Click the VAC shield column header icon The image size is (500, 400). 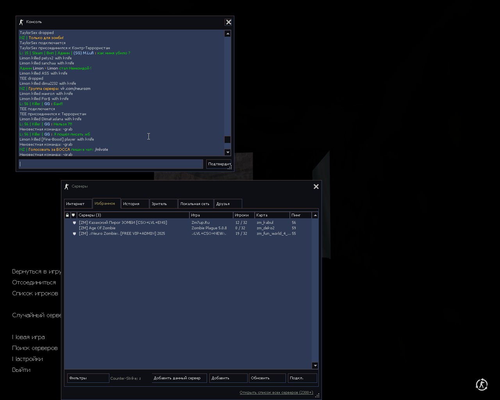coord(73,215)
